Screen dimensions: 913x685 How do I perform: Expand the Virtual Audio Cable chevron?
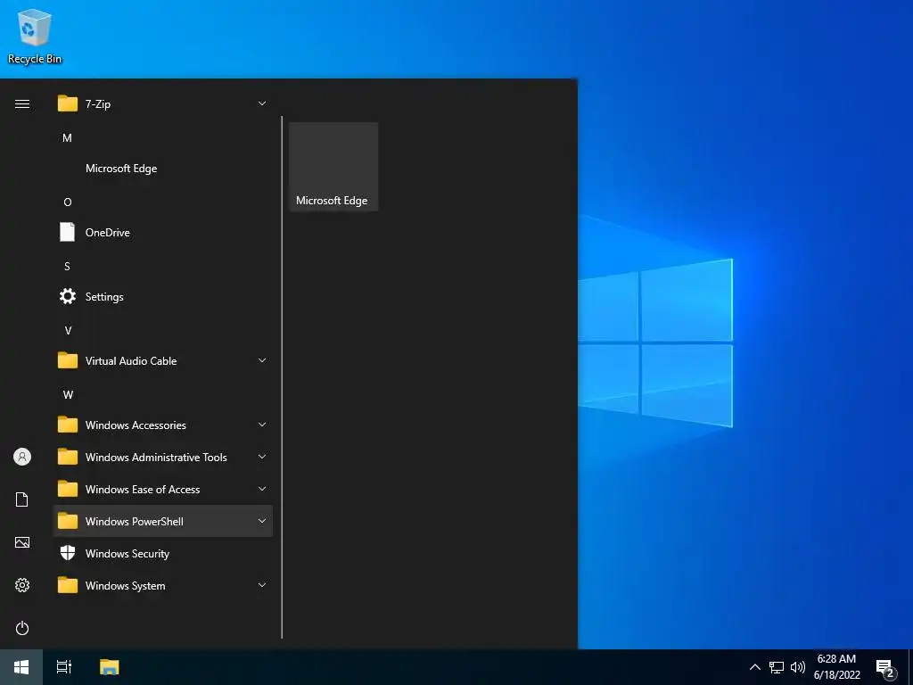point(262,360)
